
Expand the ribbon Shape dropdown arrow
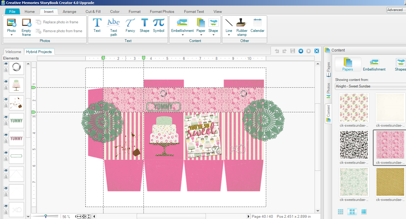pos(213,35)
